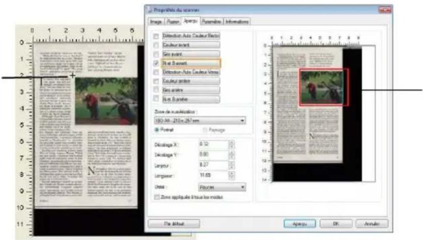The image size is (423, 240).
Task: Tick the Couleur arrière checkbox
Action: coord(156,81)
